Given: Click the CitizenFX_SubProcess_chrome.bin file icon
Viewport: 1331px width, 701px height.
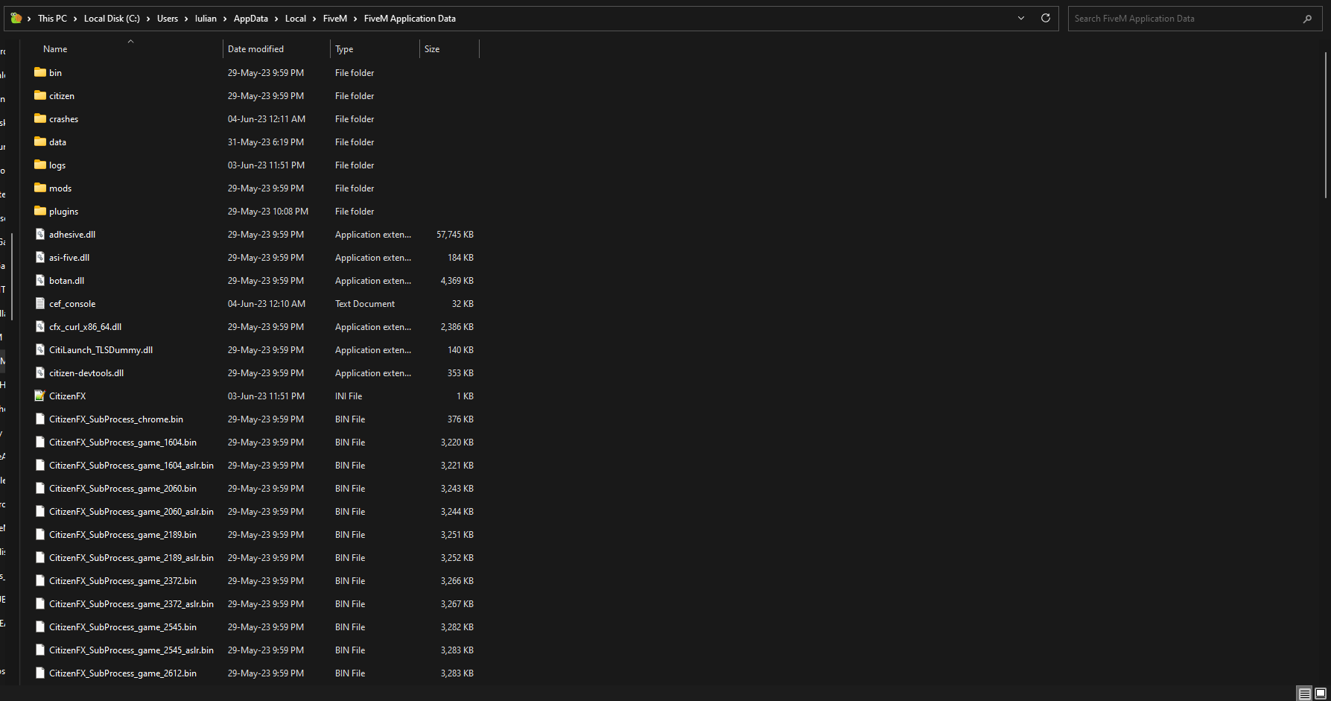Looking at the screenshot, I should pyautogui.click(x=40, y=419).
